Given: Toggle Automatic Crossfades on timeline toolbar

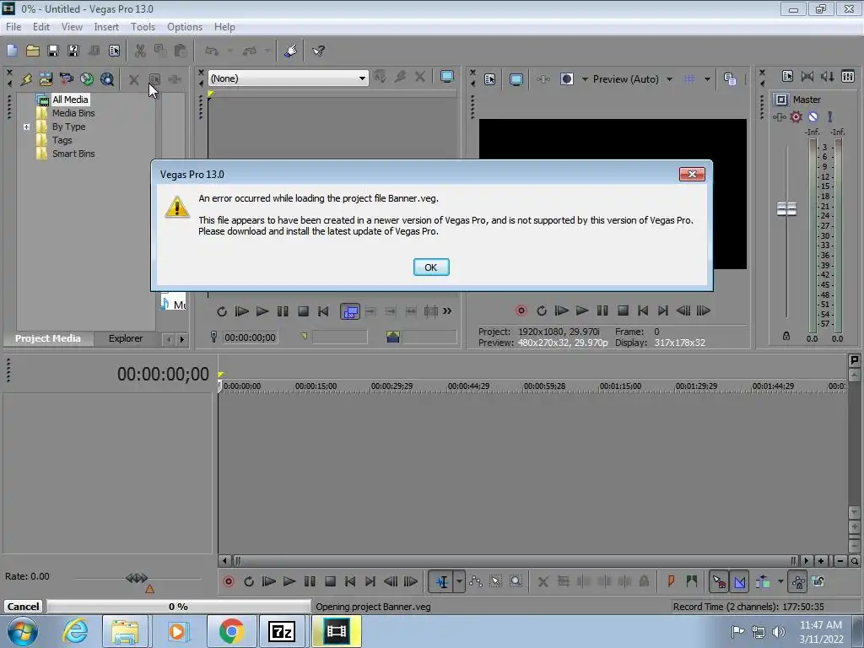Looking at the screenshot, I should click(739, 581).
